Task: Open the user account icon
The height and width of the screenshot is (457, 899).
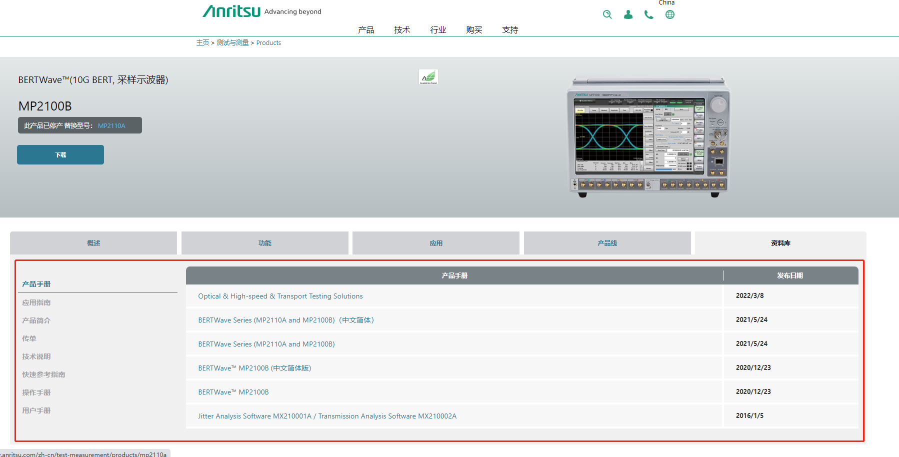Action: pyautogui.click(x=628, y=14)
